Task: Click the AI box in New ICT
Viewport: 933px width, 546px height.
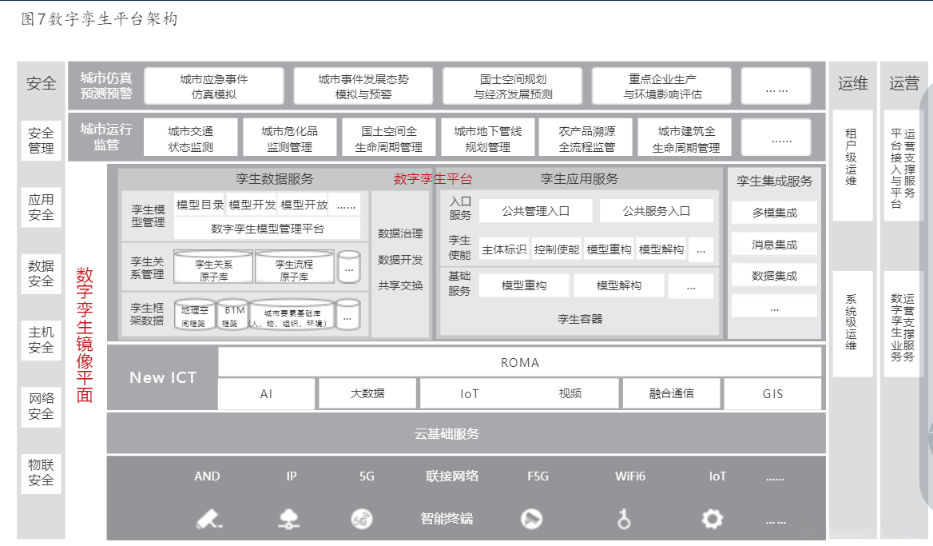Action: (266, 393)
